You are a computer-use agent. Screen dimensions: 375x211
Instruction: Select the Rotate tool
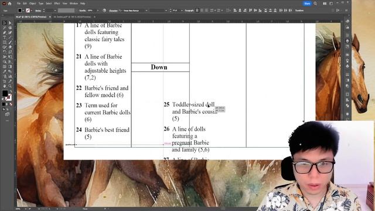[4, 52]
